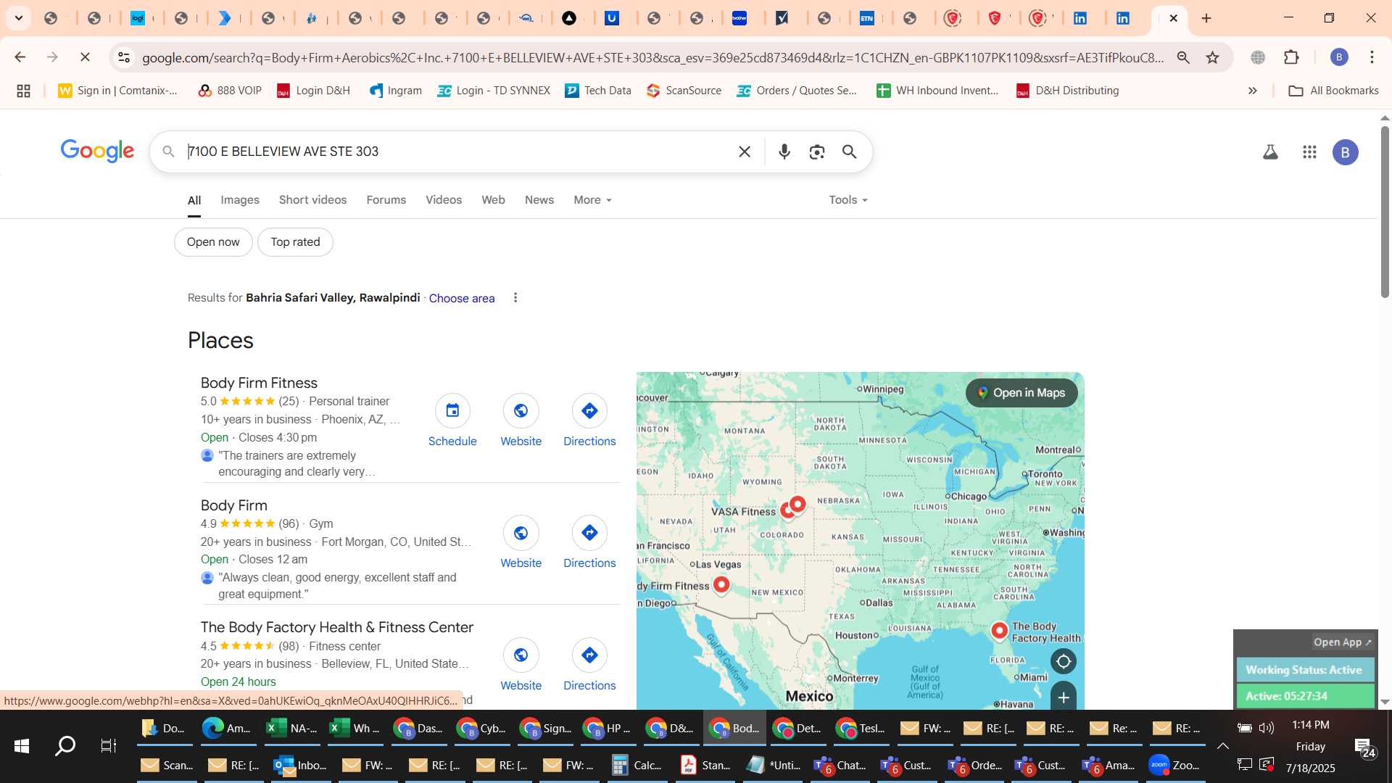Switch to News tab

click(539, 200)
